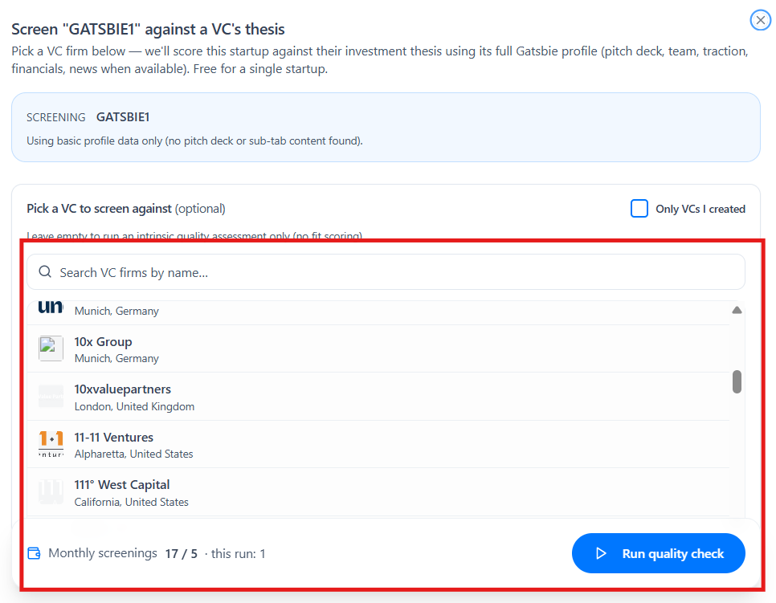Viewport: 776px width, 603px height.
Task: Click the VC list scrollbar up arrow
Action: [737, 310]
